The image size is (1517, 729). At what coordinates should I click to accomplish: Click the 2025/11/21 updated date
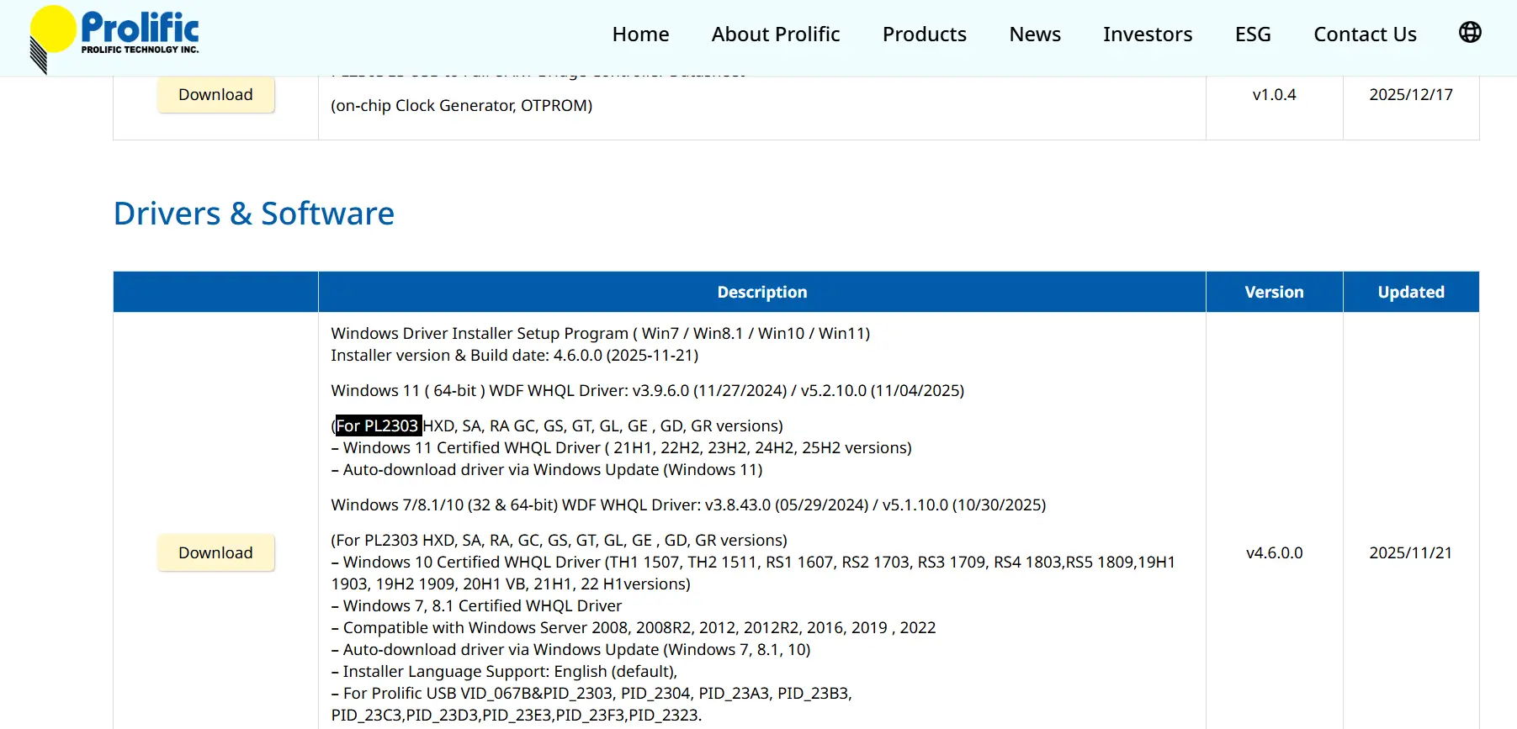[1411, 553]
